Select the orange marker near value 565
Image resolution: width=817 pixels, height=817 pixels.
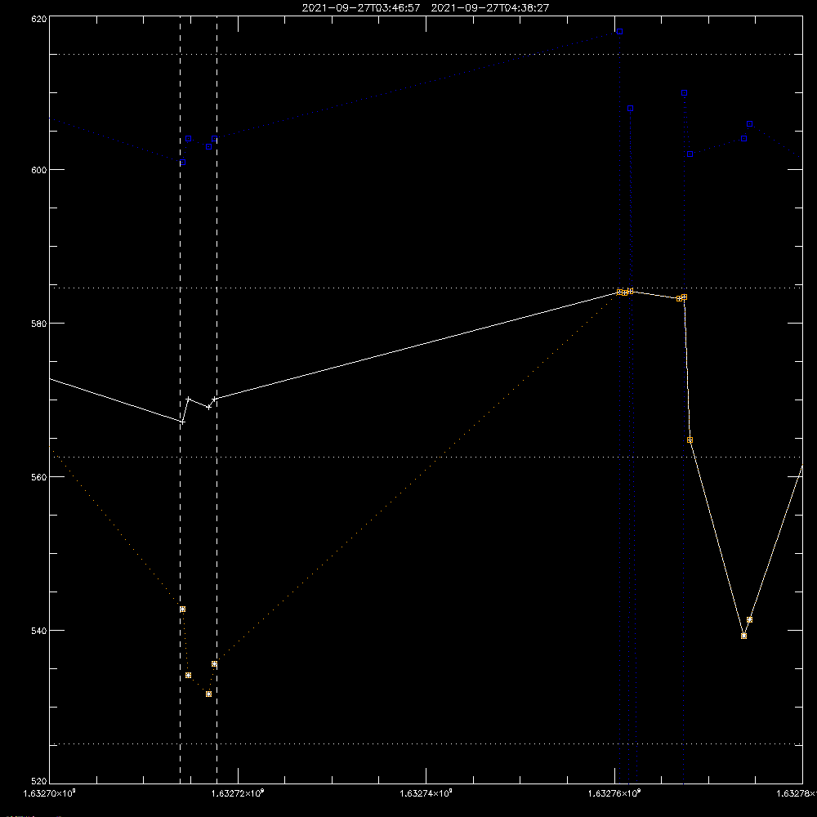(690, 440)
